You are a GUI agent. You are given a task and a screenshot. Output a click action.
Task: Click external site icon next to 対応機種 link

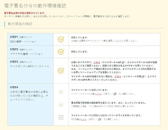tap(100, 119)
